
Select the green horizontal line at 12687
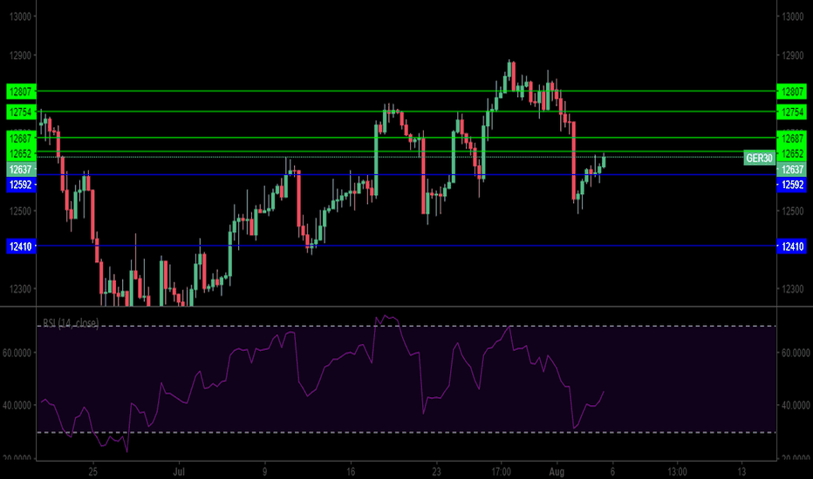406,138
